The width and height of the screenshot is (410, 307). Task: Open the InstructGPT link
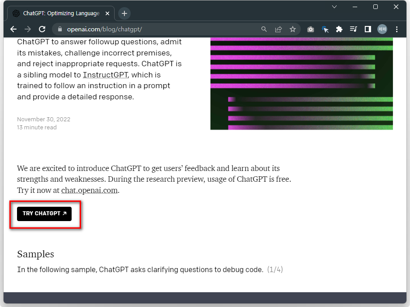click(x=105, y=75)
